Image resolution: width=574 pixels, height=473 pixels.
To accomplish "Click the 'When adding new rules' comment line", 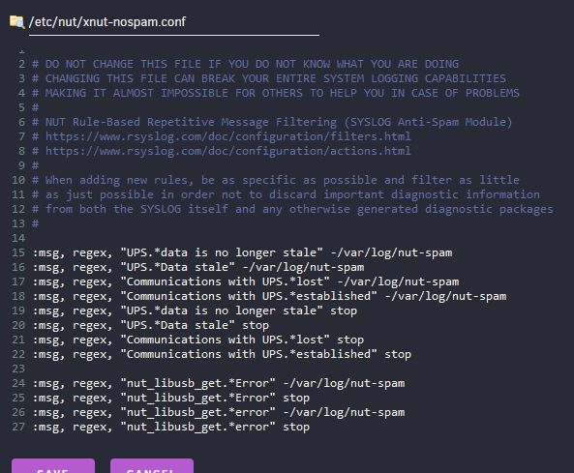I will pyautogui.click(x=275, y=180).
